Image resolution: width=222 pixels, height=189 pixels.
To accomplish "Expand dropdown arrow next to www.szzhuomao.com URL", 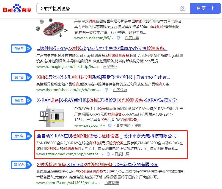I will coord(103,154).
